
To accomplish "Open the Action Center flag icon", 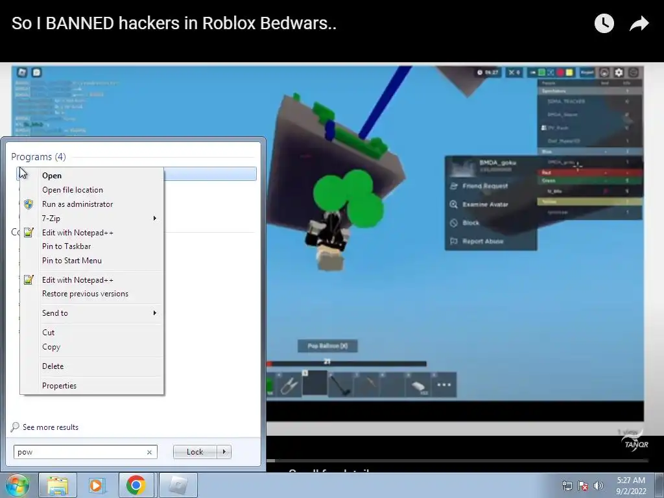I will coord(583,486).
